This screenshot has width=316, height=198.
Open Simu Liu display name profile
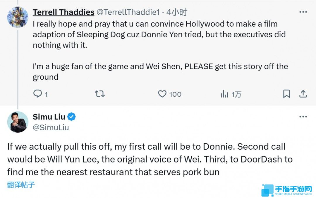[x=49, y=117]
